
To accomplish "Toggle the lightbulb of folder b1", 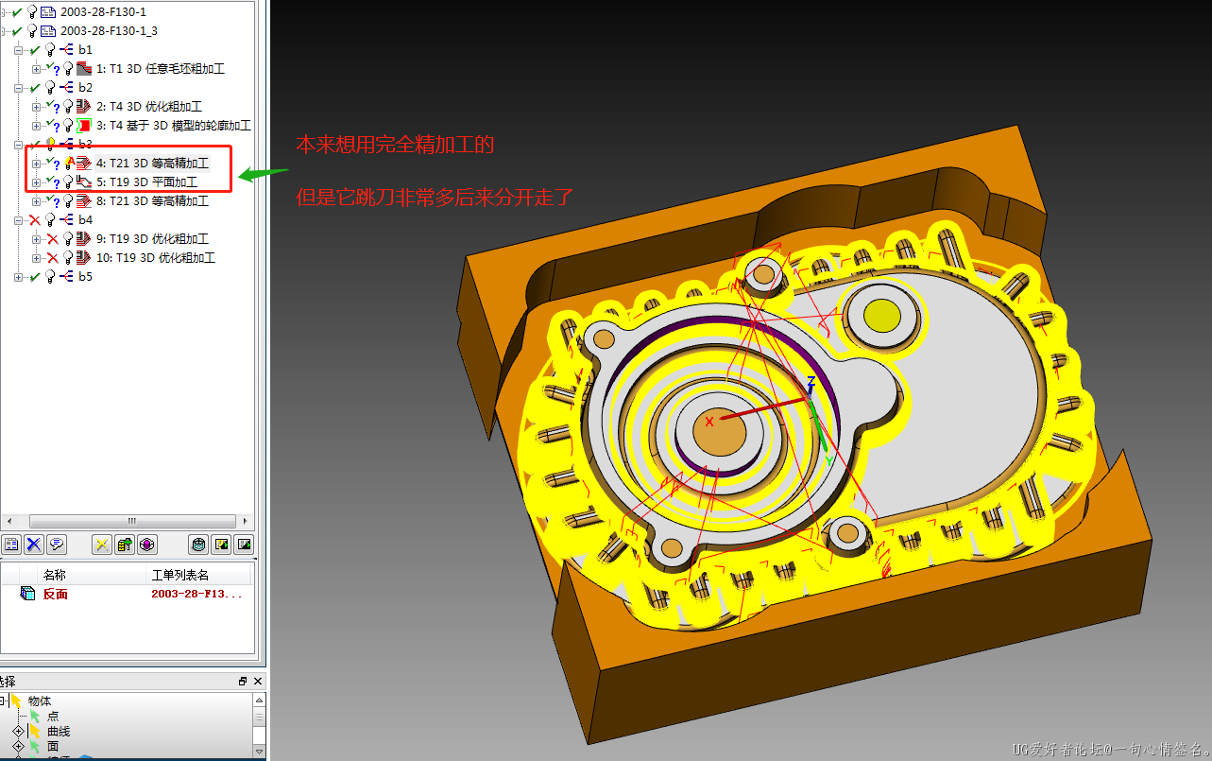I will click(50, 50).
